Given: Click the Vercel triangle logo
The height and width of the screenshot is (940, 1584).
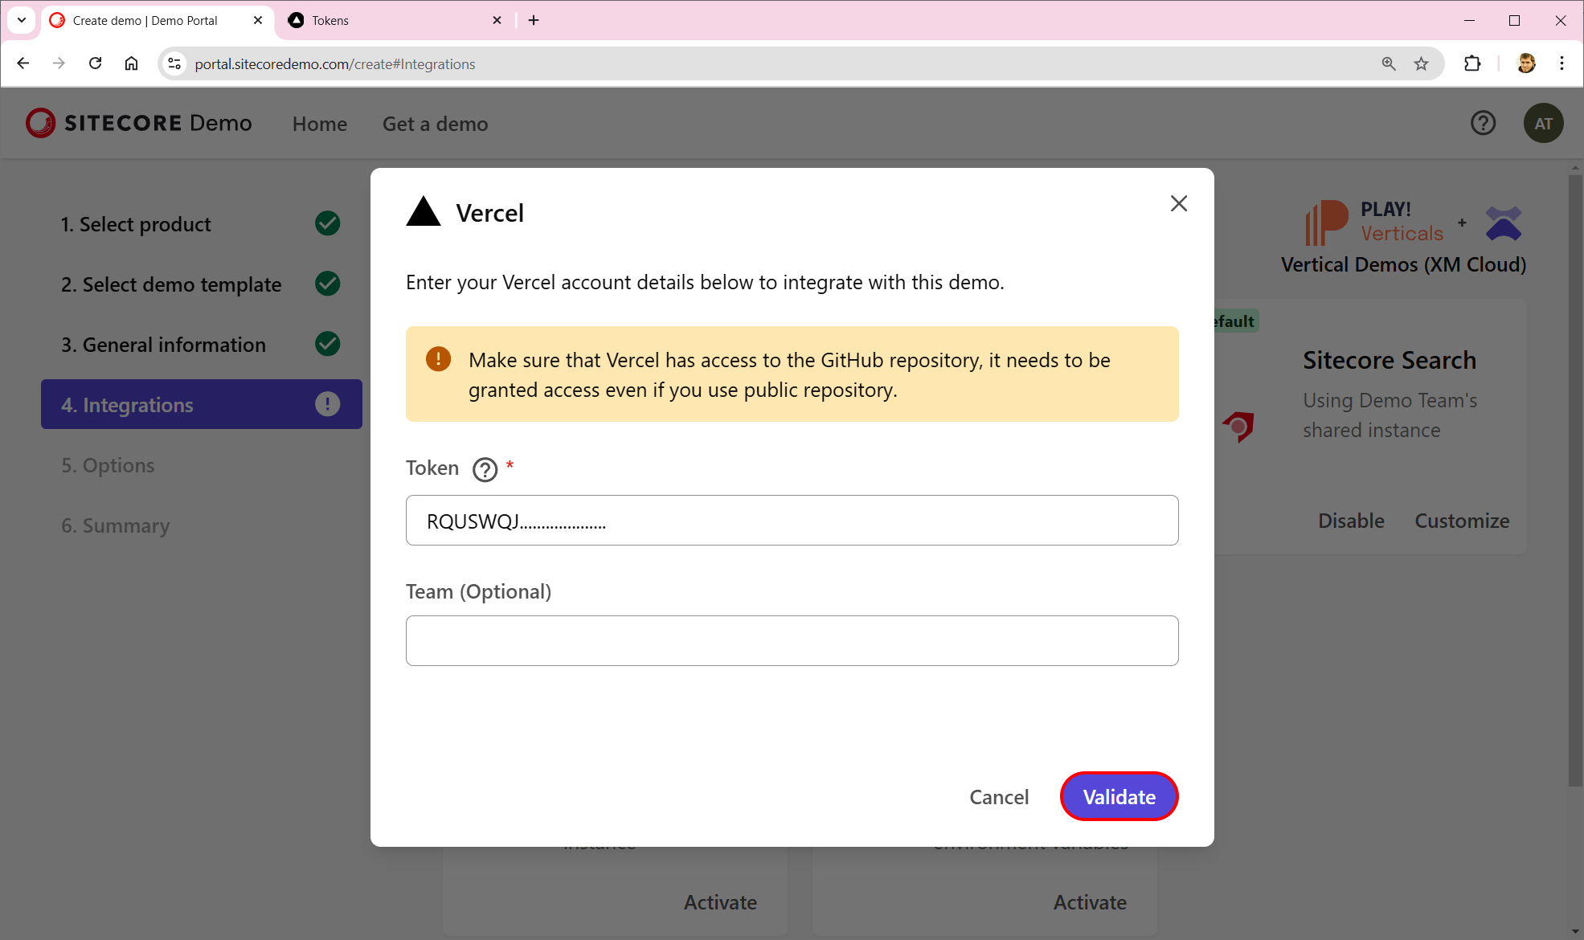Looking at the screenshot, I should (x=424, y=212).
